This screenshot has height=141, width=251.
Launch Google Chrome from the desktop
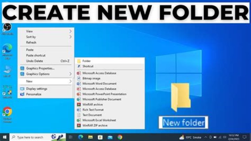coord(7,112)
